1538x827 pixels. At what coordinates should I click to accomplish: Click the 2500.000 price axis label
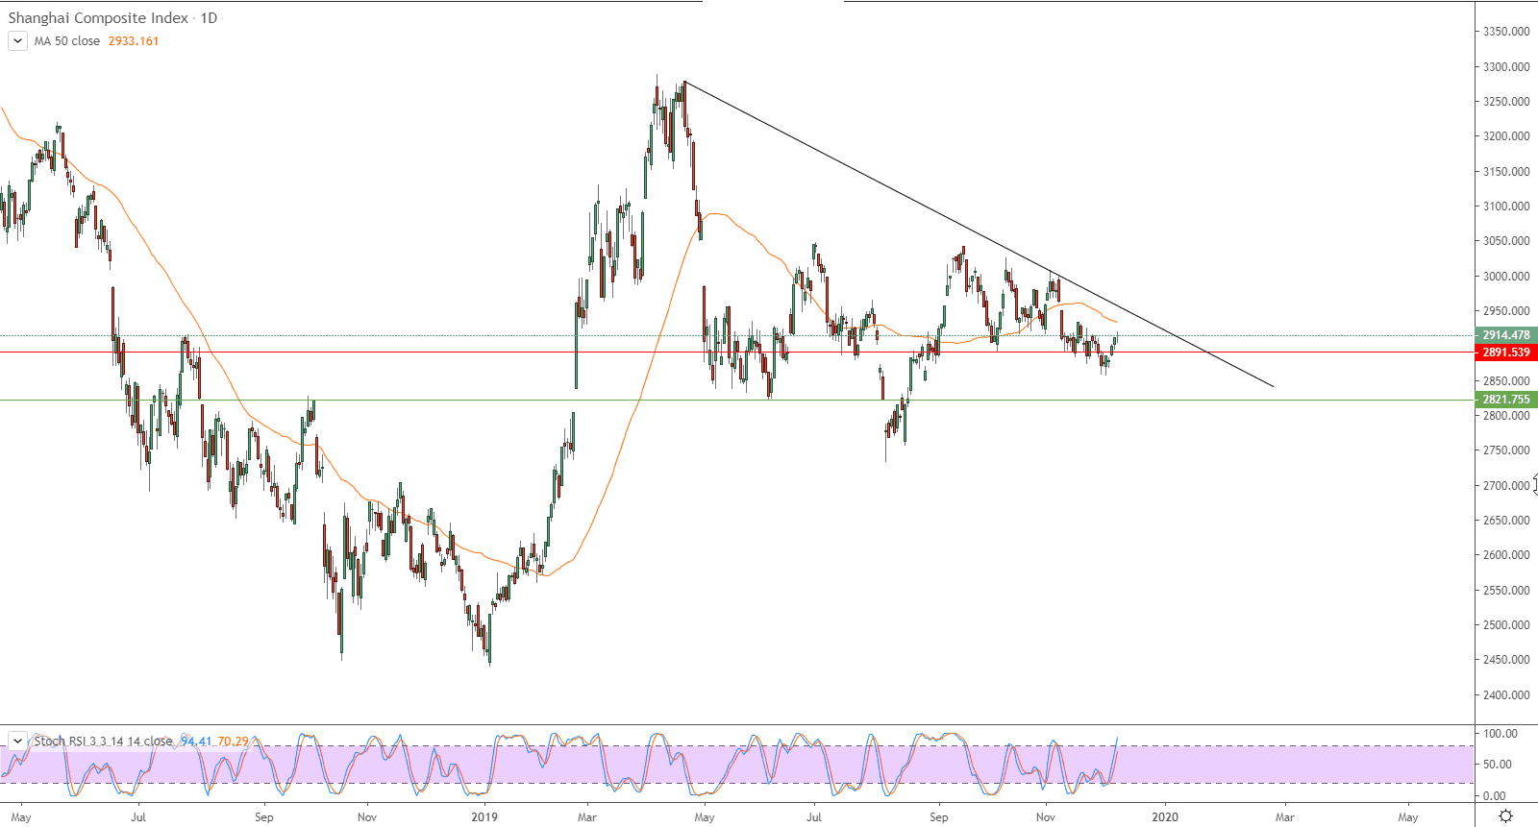pos(1506,625)
